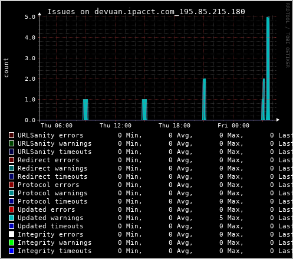Click the Fri 00:00 time axis label
Viewport: 293px width, 259px height.
233,126
